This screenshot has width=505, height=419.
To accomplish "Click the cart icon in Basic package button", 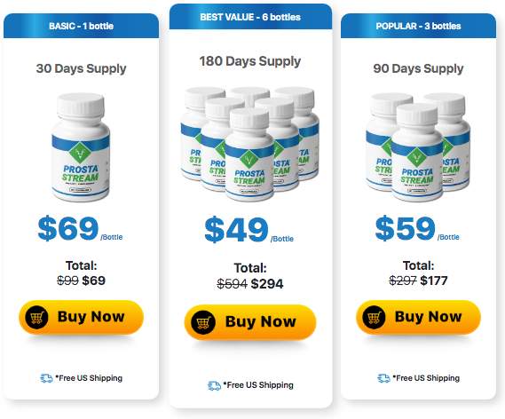I will (x=36, y=317).
